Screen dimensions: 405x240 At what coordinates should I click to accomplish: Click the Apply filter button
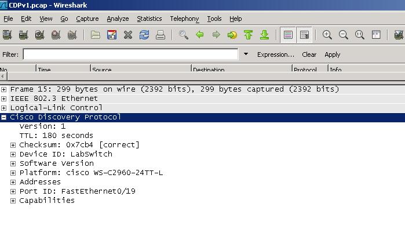tap(332, 54)
